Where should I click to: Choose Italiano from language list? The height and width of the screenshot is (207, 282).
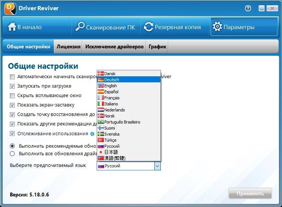click(x=129, y=104)
